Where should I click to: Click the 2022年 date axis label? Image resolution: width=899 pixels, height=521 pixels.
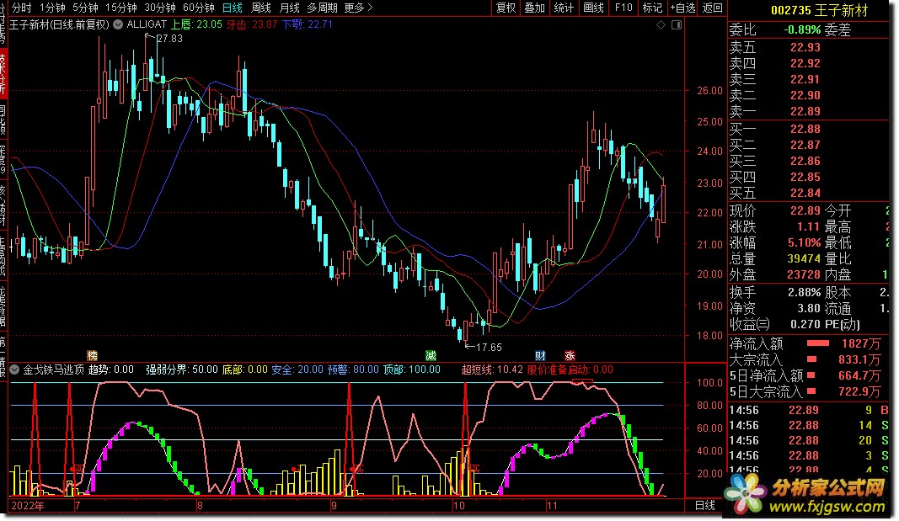click(x=28, y=506)
